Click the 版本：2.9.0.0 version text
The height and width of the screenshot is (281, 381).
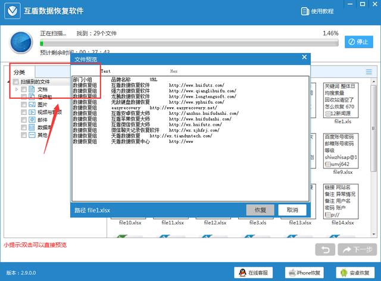21,273
